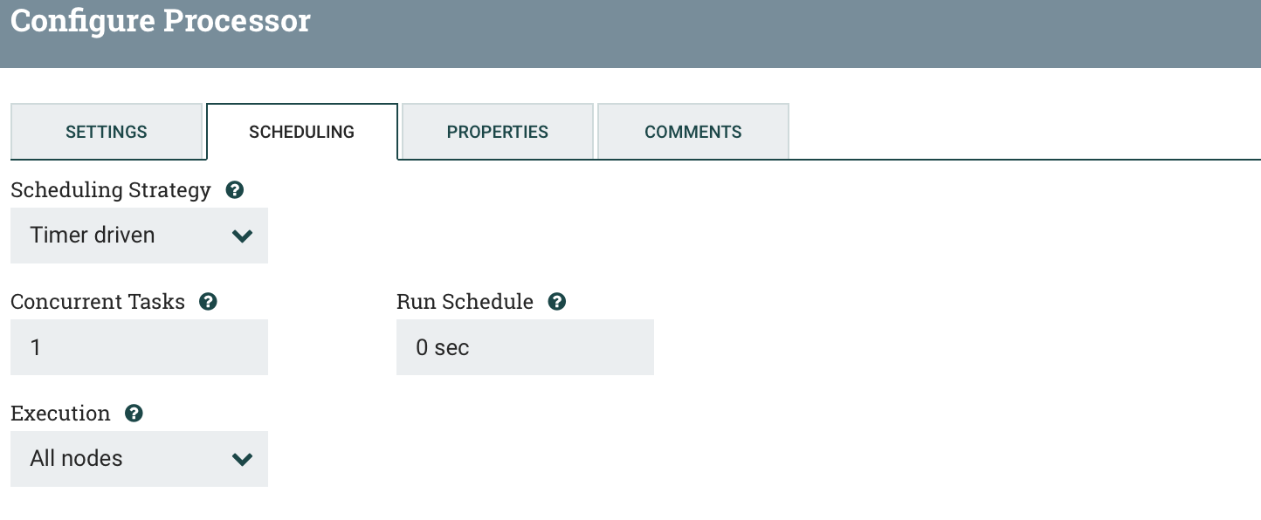
Task: Click the Scheduling Strategy help icon
Action: tap(234, 189)
